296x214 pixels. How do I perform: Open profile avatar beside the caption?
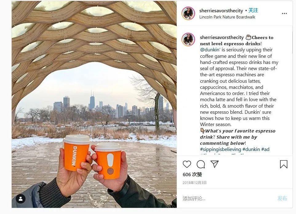tap(188, 39)
